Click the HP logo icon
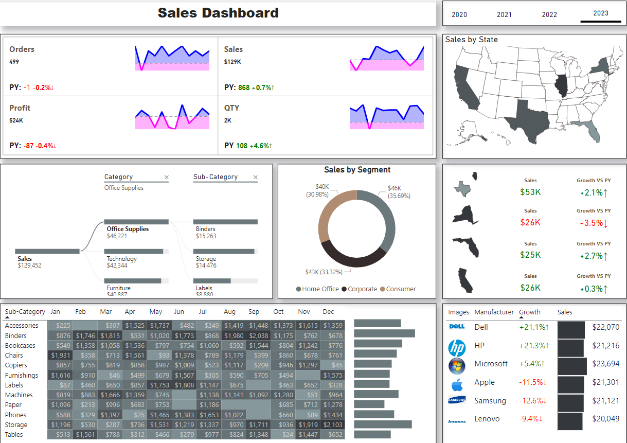The height and width of the screenshot is (443, 627). (457, 348)
